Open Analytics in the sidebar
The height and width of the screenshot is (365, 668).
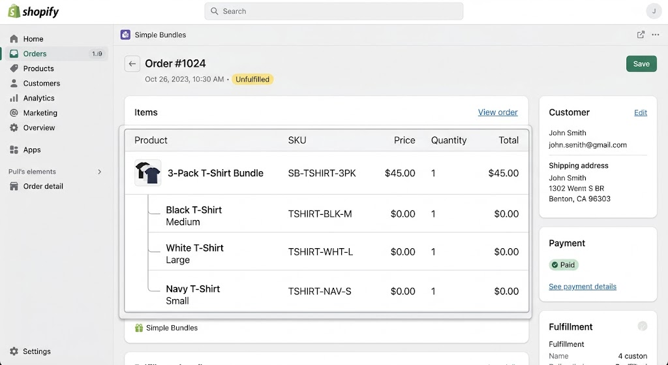tap(38, 98)
